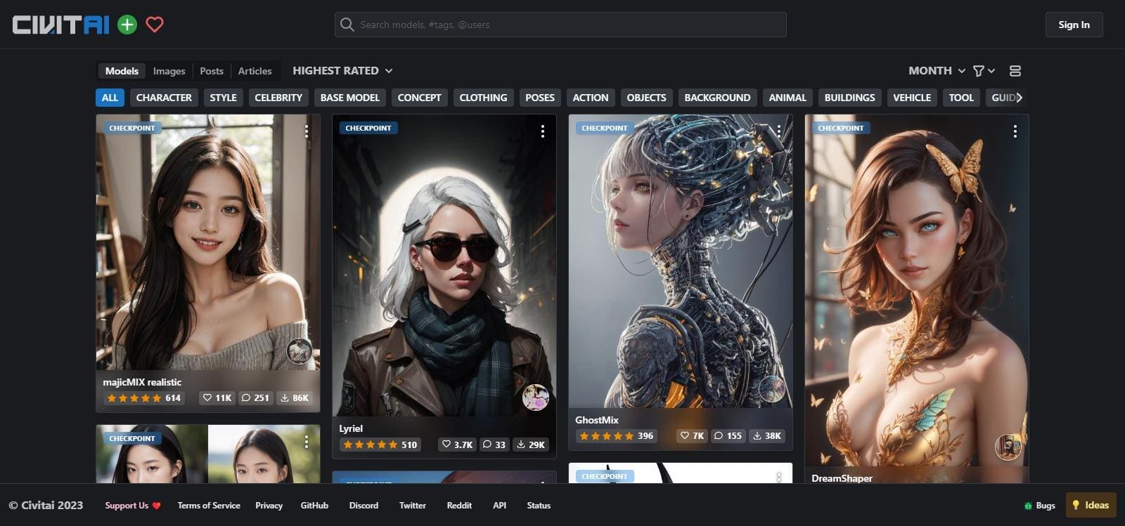
Task: Toggle the BACKGROUND category filter
Action: [x=717, y=98]
